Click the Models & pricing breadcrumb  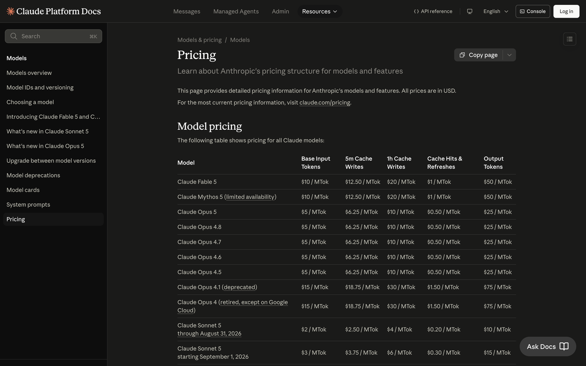click(199, 40)
